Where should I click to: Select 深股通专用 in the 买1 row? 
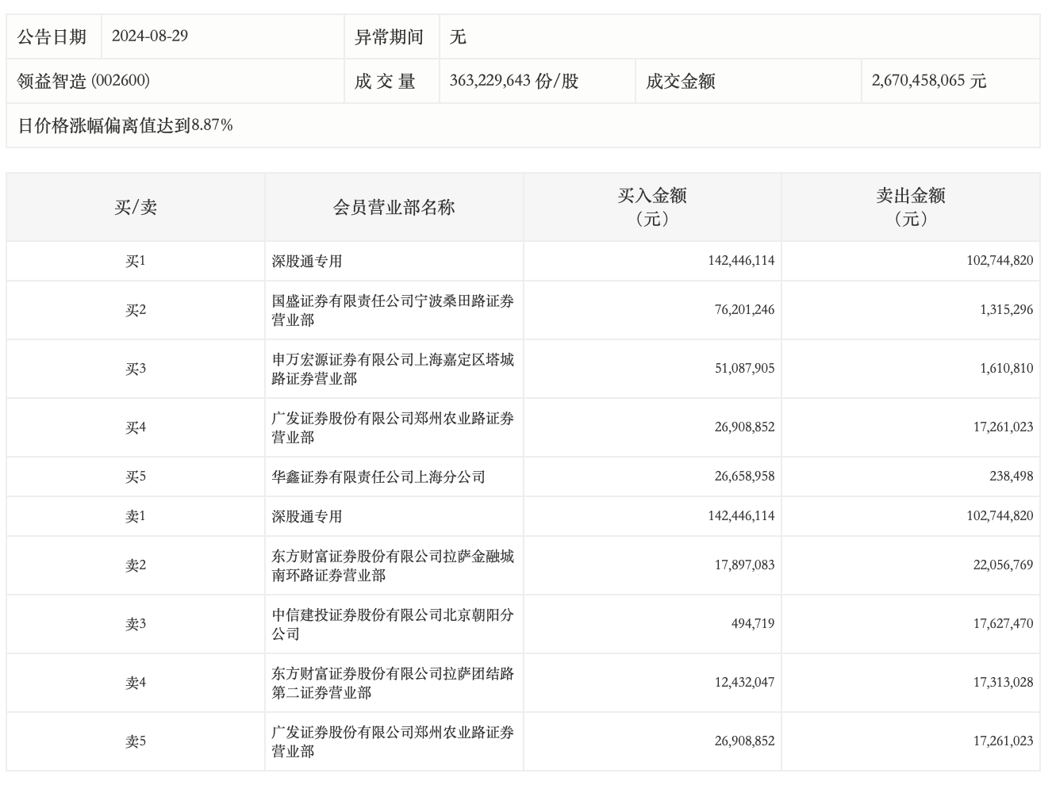coord(307,261)
